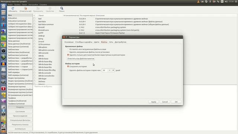Switch to the Сеть tab
Viewport: 238px width, 134px height.
111,42
